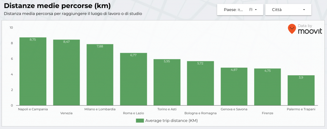Click the Venezia bar
This screenshot has width=327, height=129.
point(66,73)
